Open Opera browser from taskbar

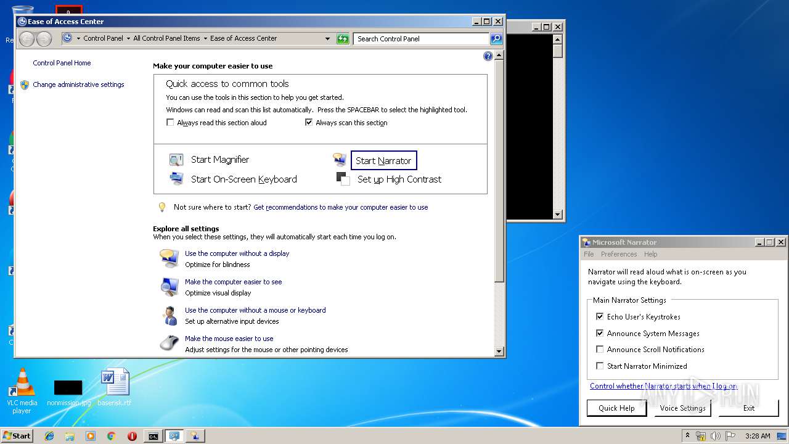pyautogui.click(x=132, y=436)
